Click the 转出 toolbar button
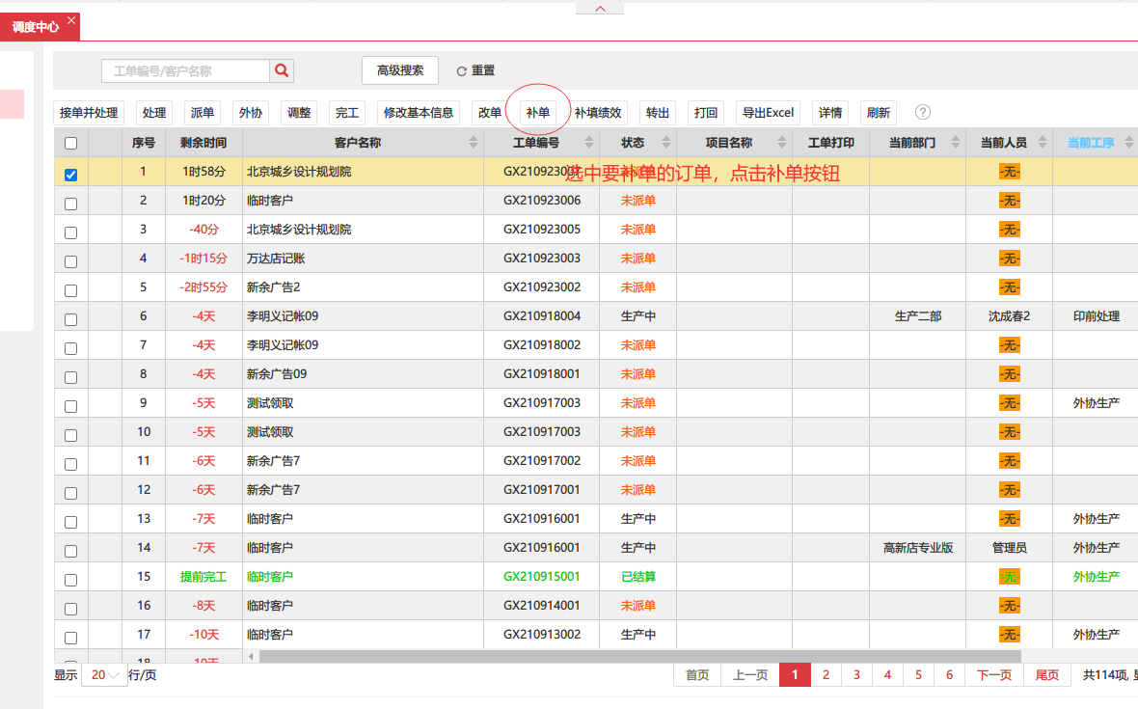This screenshot has width=1138, height=709. (x=658, y=113)
